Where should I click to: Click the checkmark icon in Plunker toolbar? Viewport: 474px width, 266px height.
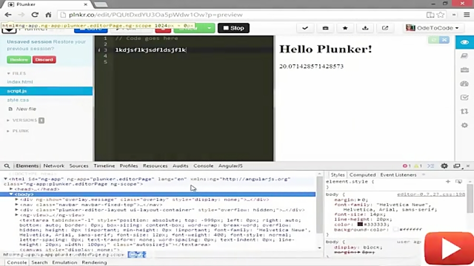[x=305, y=28]
